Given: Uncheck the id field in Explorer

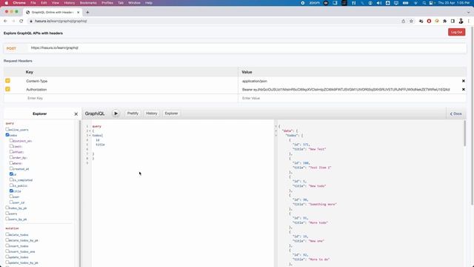Looking at the screenshot, I should pos(11,174).
